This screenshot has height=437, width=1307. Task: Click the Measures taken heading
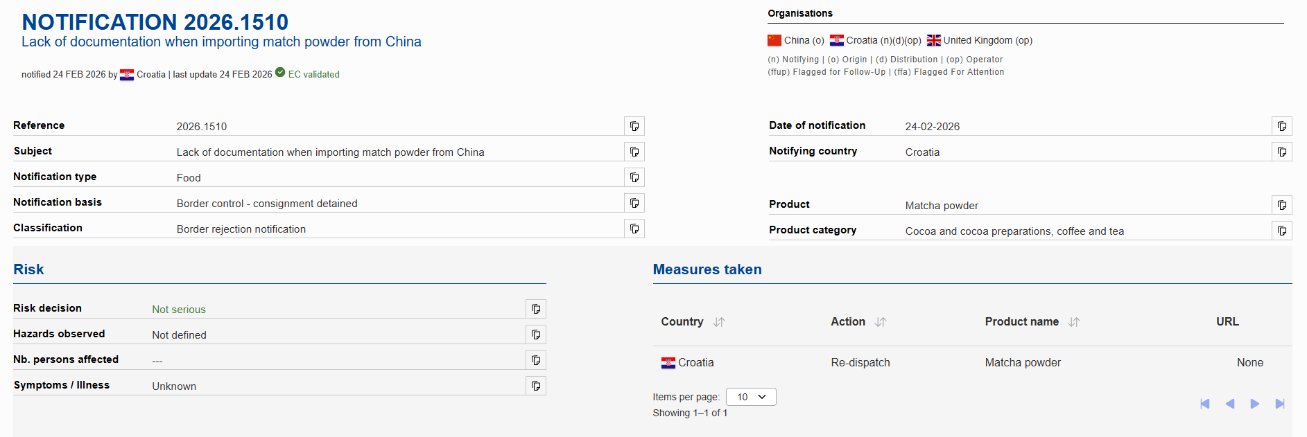[707, 269]
